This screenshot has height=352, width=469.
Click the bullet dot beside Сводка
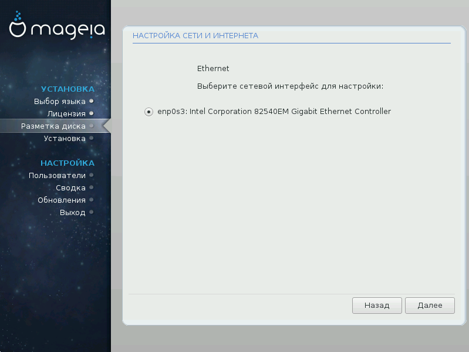(91, 187)
